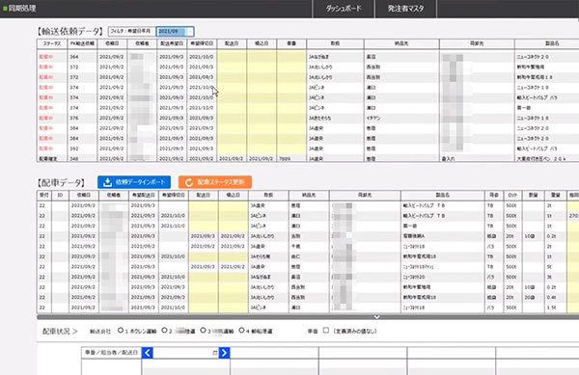The image size is (579, 375).
Task: Tick the 車番 checkbox (定義済みの値なし)
Action: [x=326, y=331]
